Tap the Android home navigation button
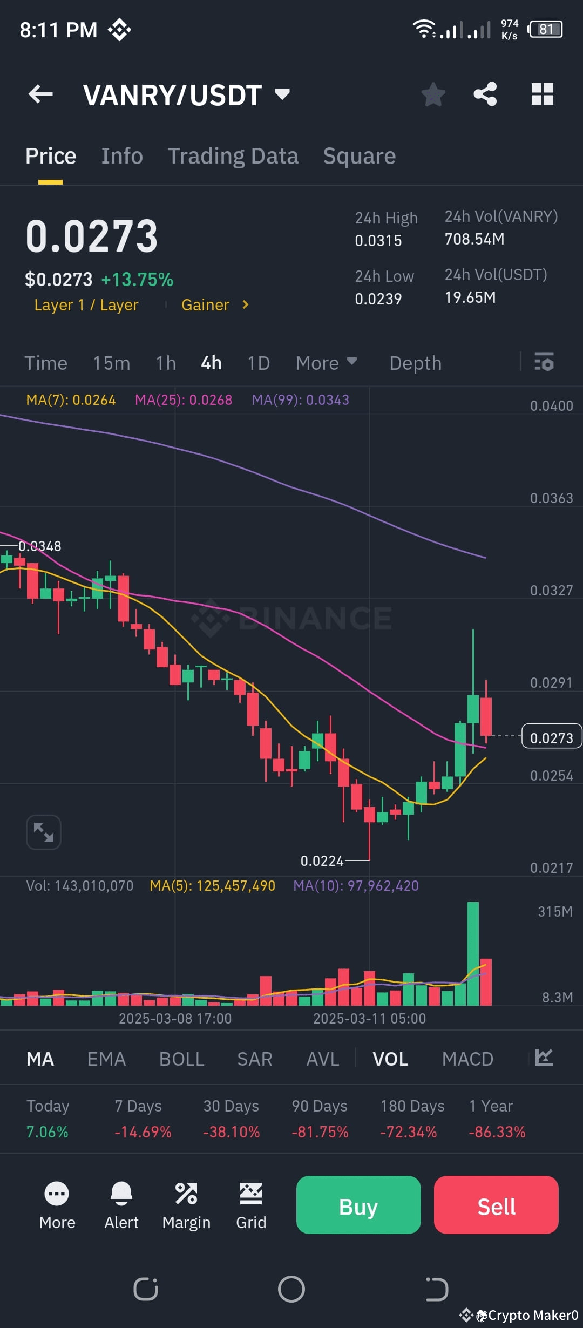583x1328 pixels. [291, 1289]
